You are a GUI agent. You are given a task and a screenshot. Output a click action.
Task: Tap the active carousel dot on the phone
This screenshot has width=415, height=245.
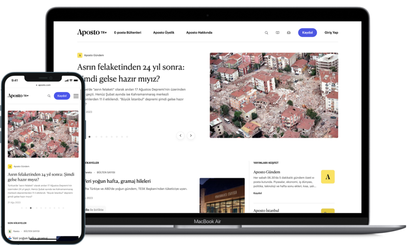click(31, 208)
